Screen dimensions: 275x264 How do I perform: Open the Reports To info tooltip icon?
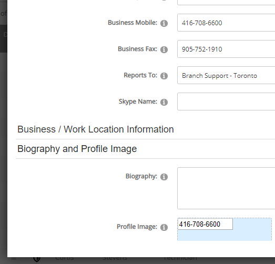(164, 76)
